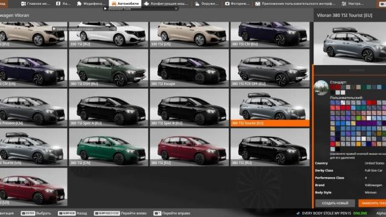Viewport: 386px width, 217px height.
Task: Click the orange ЗАМЕНИТЬ ТЕКУЩИЙ button
Action: click(372, 203)
